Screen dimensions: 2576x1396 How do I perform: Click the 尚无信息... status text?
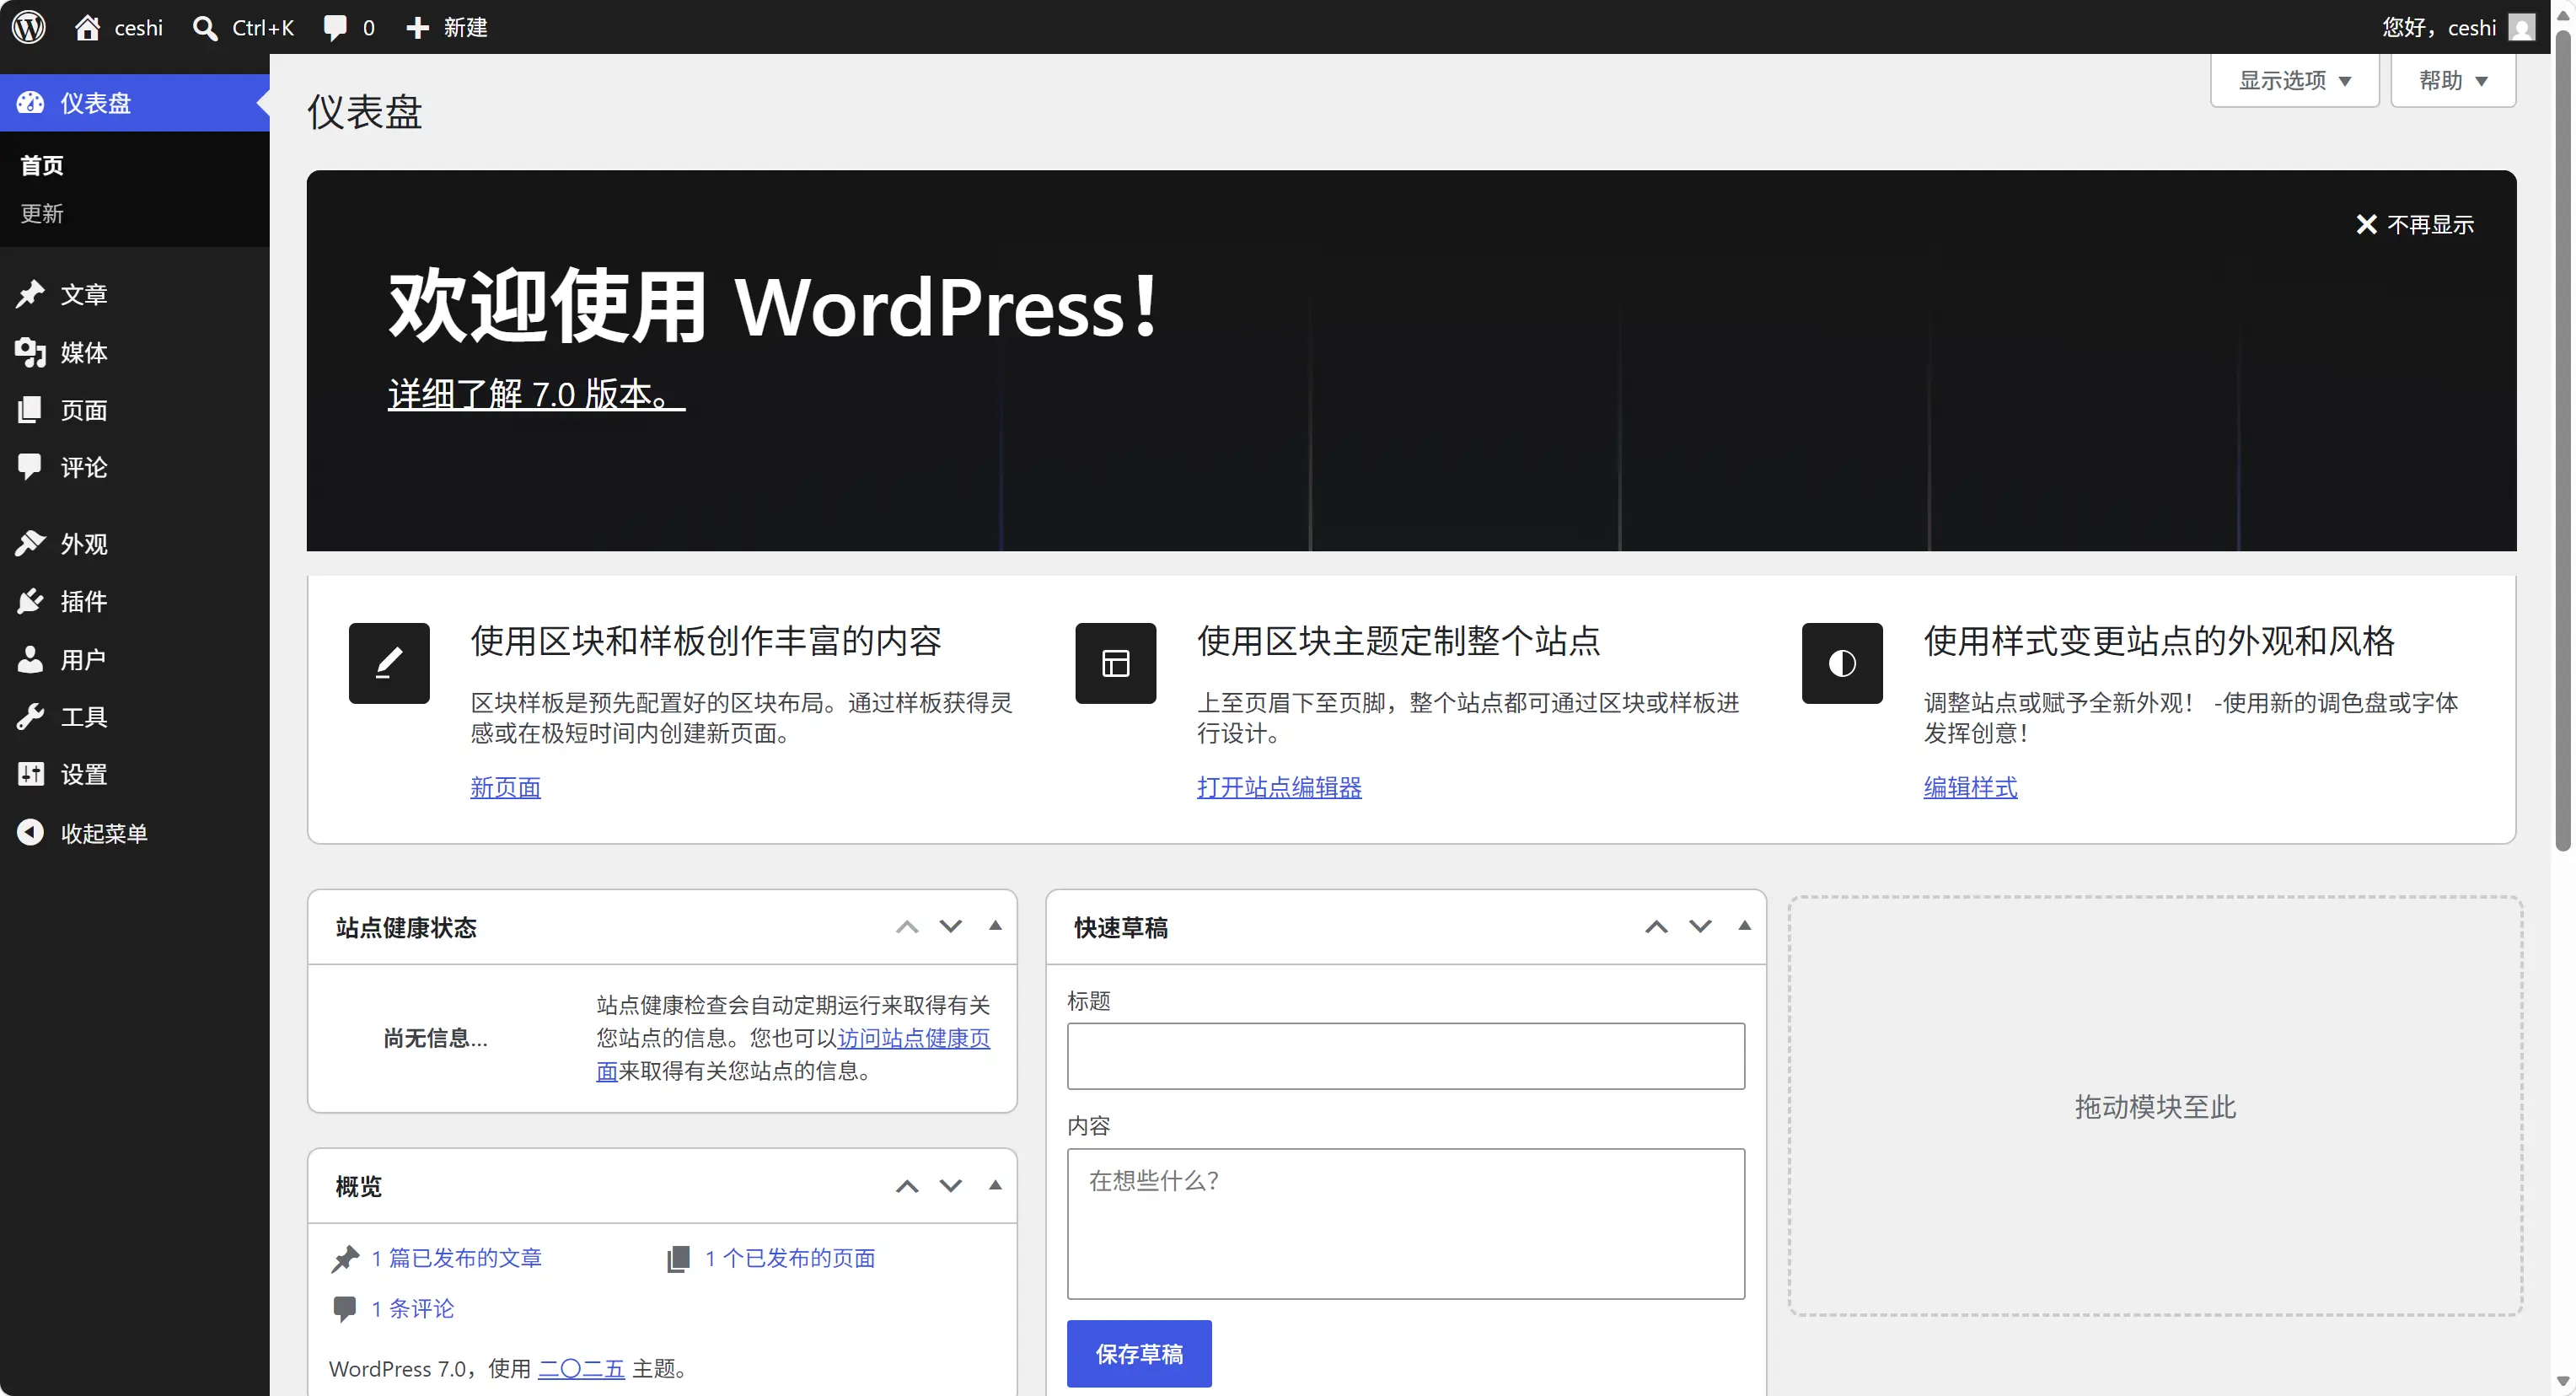tap(435, 1039)
